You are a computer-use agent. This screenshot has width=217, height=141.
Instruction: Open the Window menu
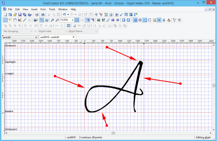63,9
